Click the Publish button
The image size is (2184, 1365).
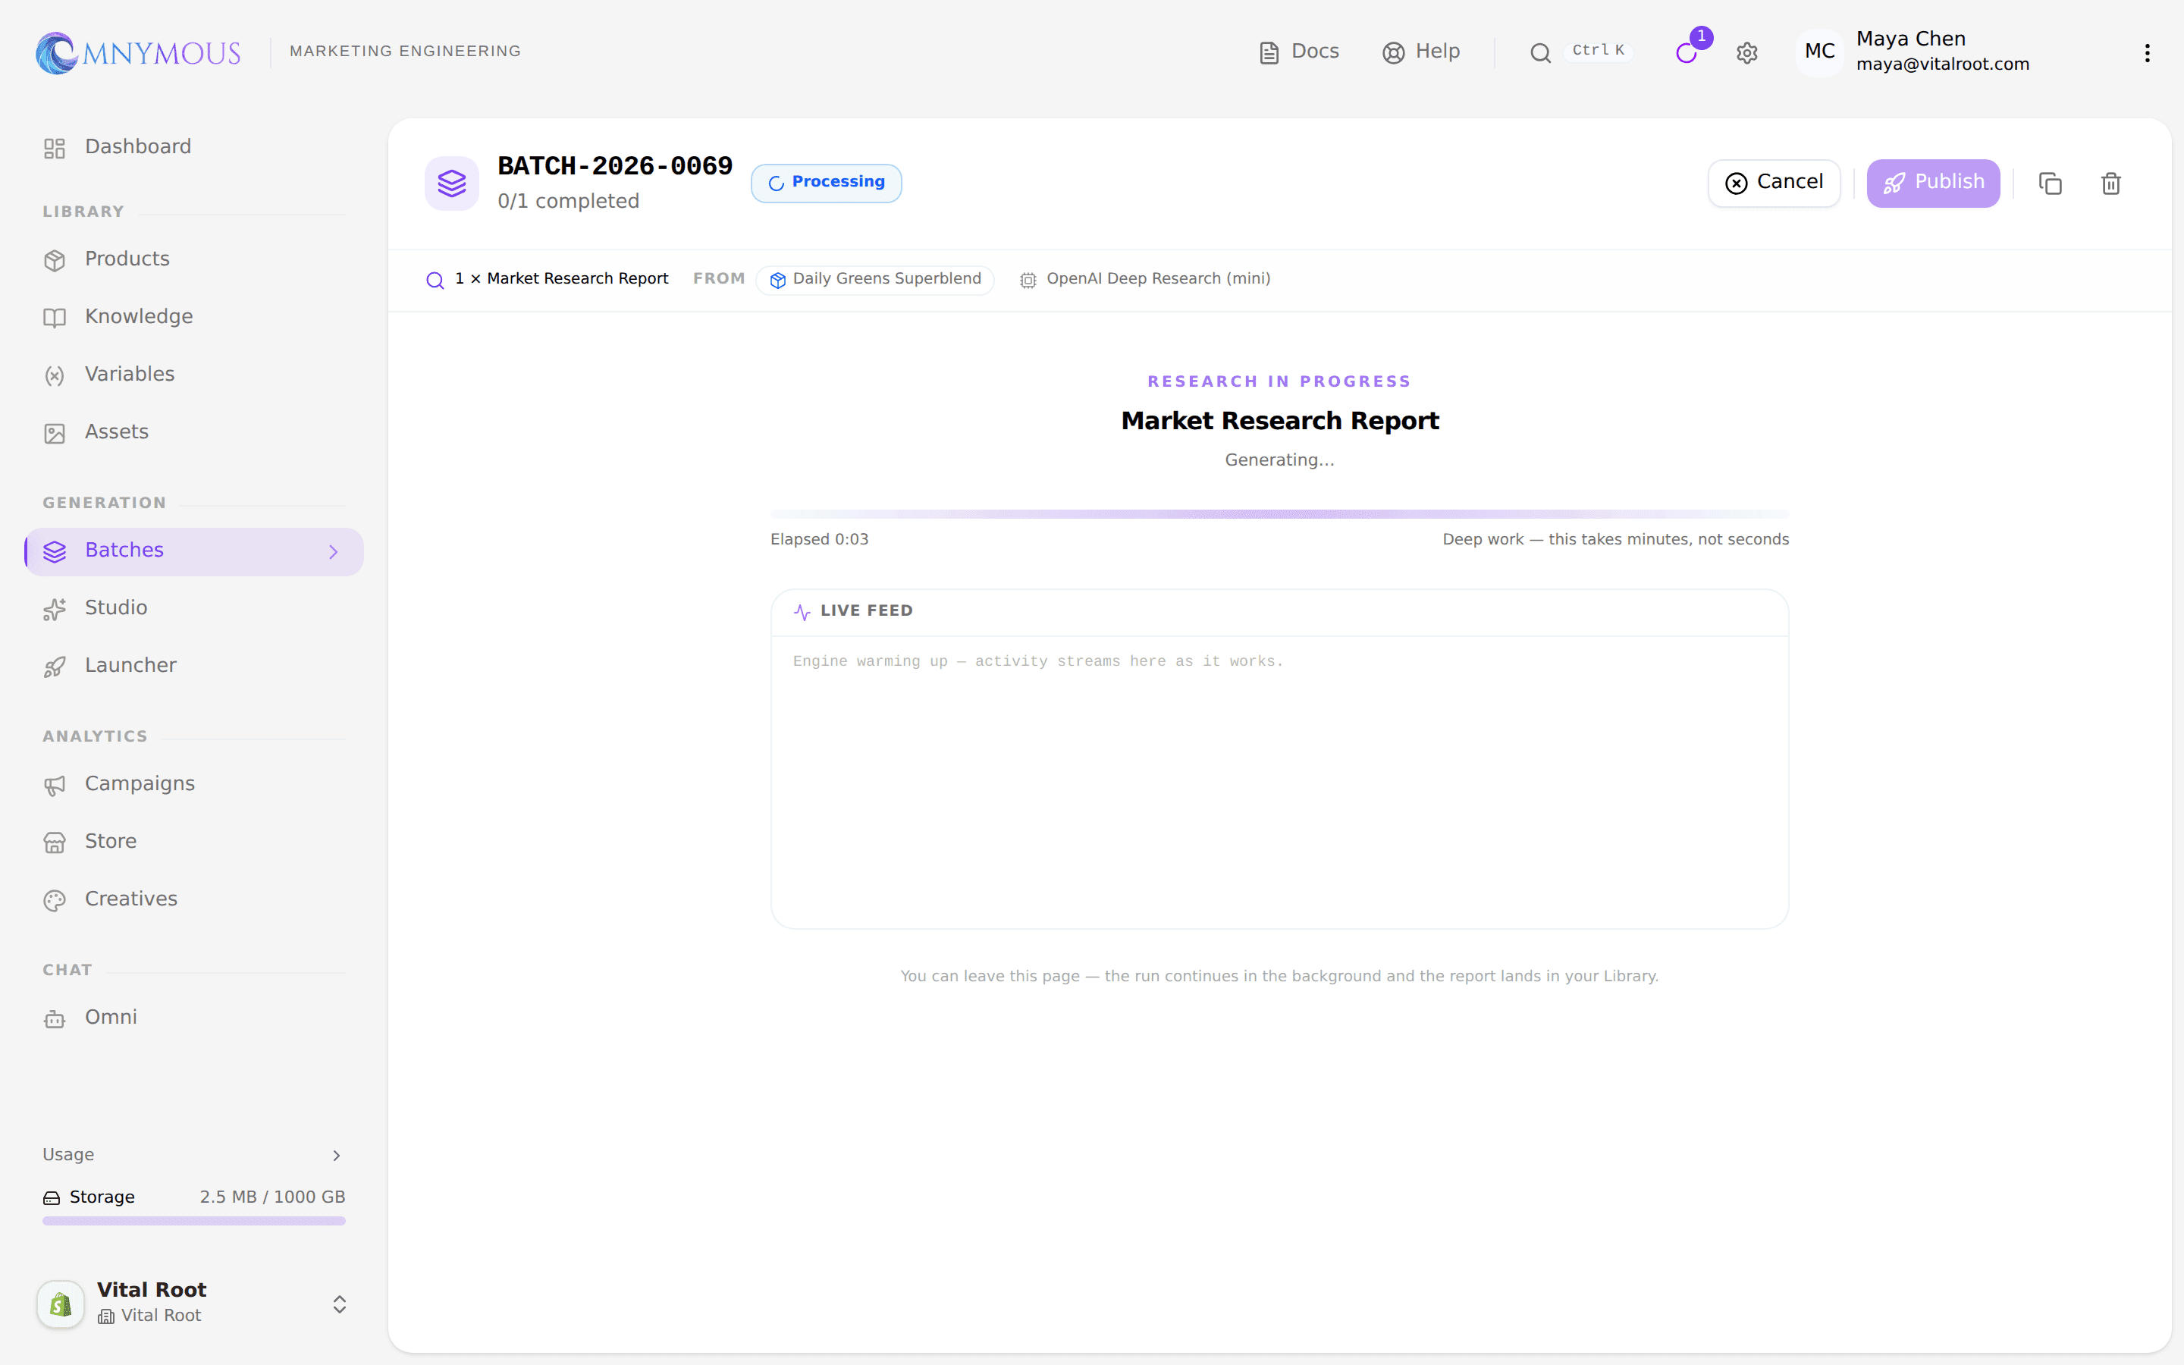pos(1933,184)
